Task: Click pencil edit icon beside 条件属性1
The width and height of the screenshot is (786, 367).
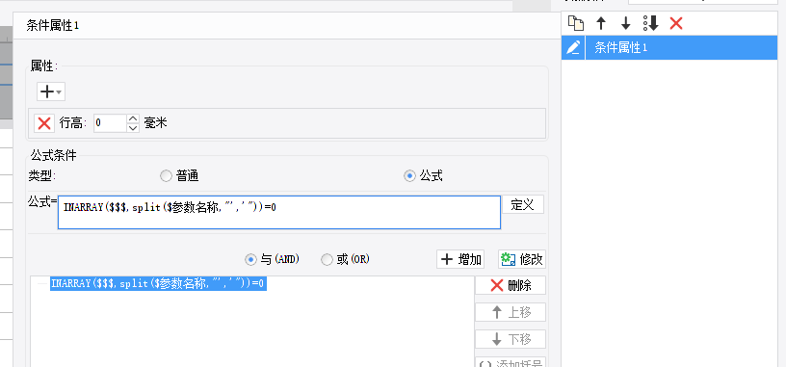Action: (x=573, y=47)
